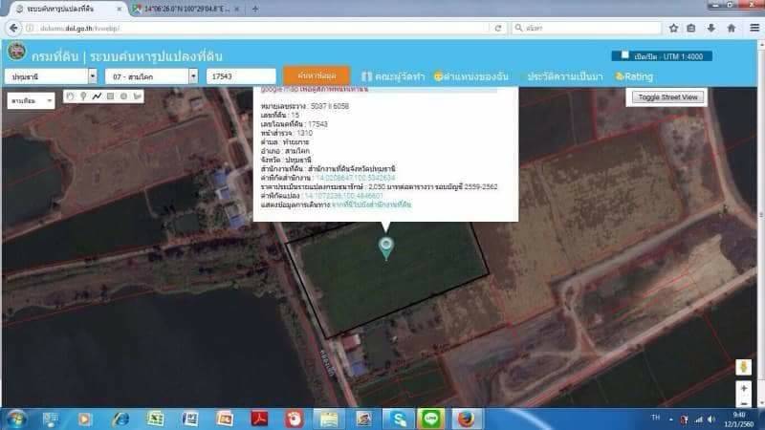Open the Street View pegman icon
This screenshot has height=430, width=765.
(x=744, y=368)
